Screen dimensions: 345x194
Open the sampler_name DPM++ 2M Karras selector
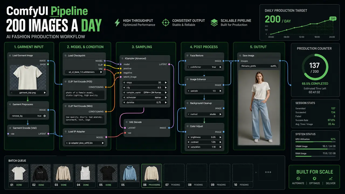[145, 92]
